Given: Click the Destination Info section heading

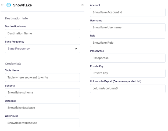Looking at the screenshot, I should coord(16,18).
